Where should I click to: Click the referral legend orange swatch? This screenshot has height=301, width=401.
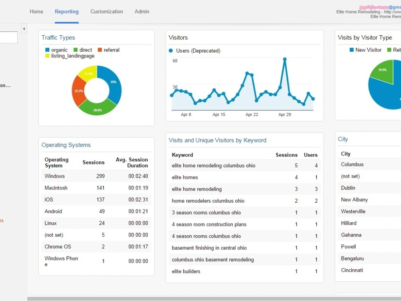pos(100,50)
